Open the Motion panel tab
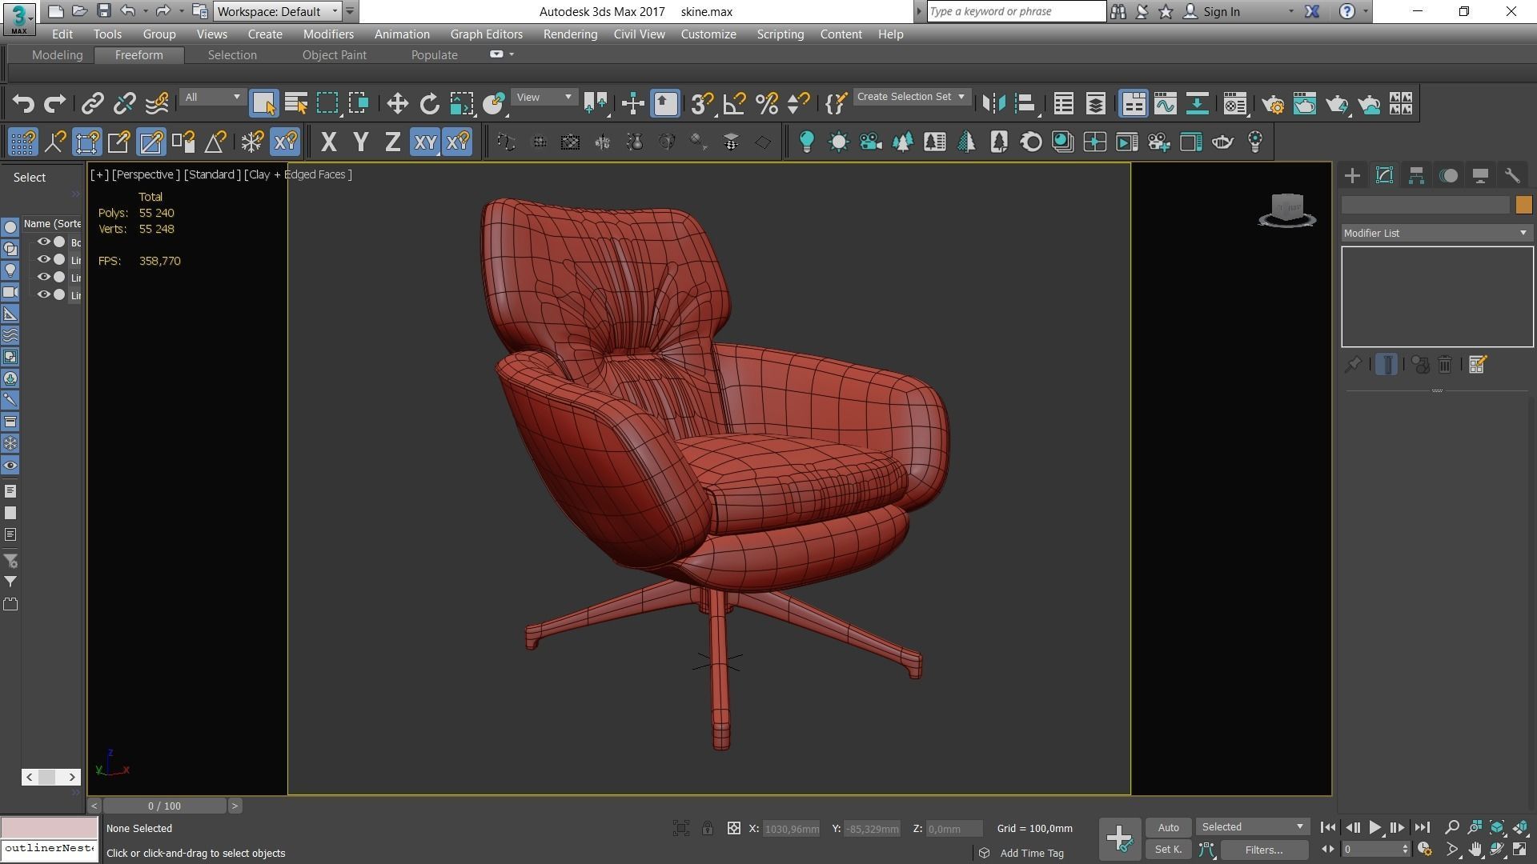1537x864 pixels. (x=1448, y=176)
